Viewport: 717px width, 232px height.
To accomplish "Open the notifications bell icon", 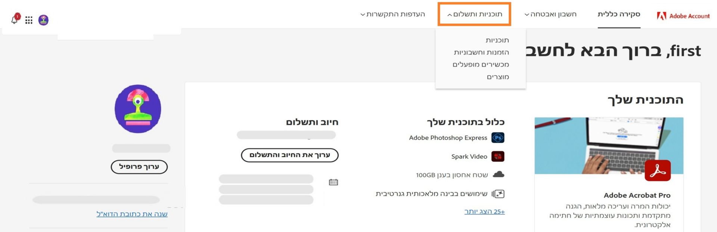I will 15,20.
